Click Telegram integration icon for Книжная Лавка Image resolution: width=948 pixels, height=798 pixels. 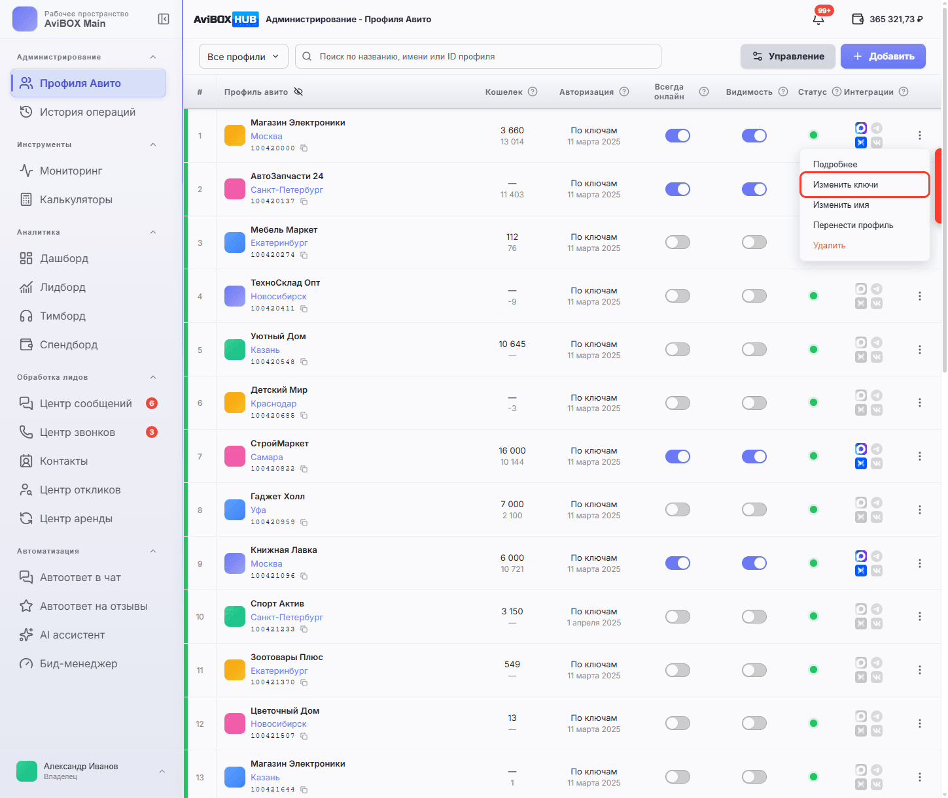877,556
